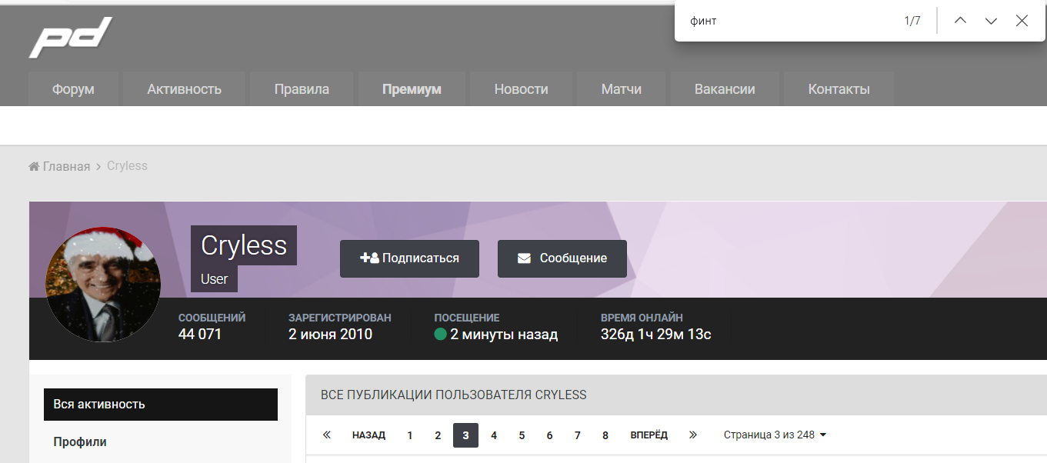
Task: Click the НАЗАД pagination button
Action: (x=368, y=435)
